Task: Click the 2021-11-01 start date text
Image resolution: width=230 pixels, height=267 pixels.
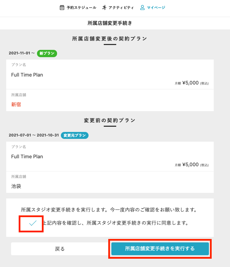Action: [20, 53]
